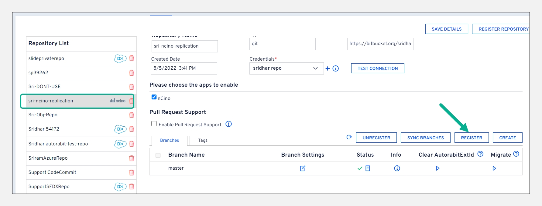Click the edit branch settings icon for master
The height and width of the screenshot is (206, 542).
(x=303, y=168)
